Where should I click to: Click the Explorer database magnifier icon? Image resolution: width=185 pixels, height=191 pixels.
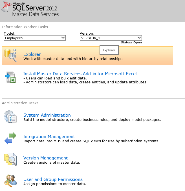10,55
